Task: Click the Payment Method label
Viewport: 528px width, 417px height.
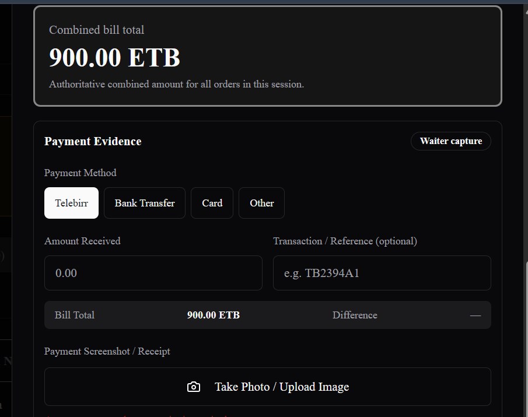Action: 80,173
